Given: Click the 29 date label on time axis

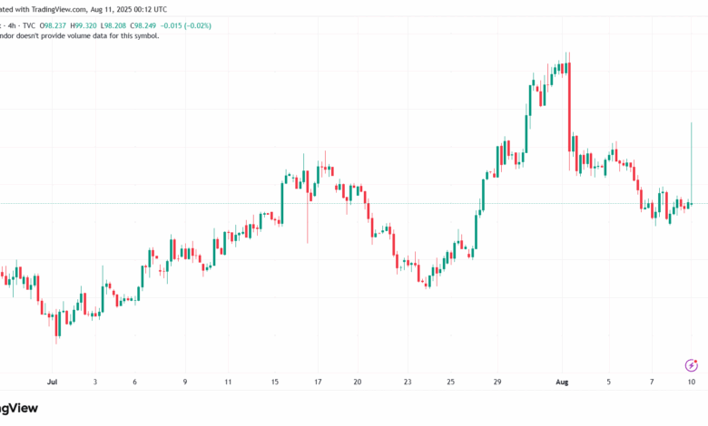Looking at the screenshot, I should pos(497,382).
